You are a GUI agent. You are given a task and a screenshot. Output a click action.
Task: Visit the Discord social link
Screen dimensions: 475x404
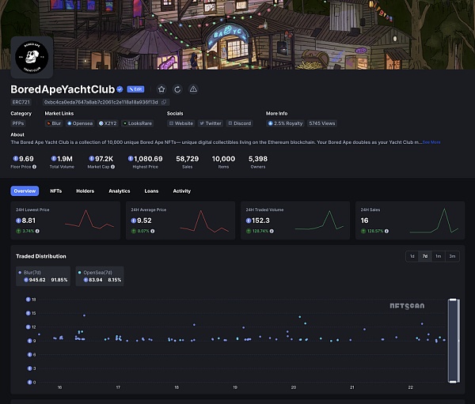tap(240, 123)
